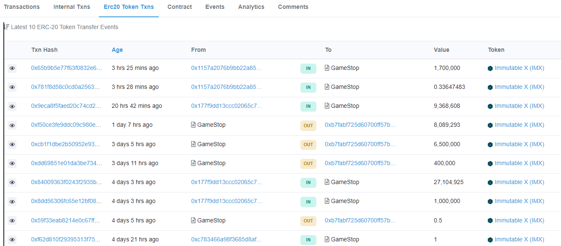Screen dimensions: 561x246
Task: Click the Immutable X token icon in first row
Action: [x=490, y=68]
